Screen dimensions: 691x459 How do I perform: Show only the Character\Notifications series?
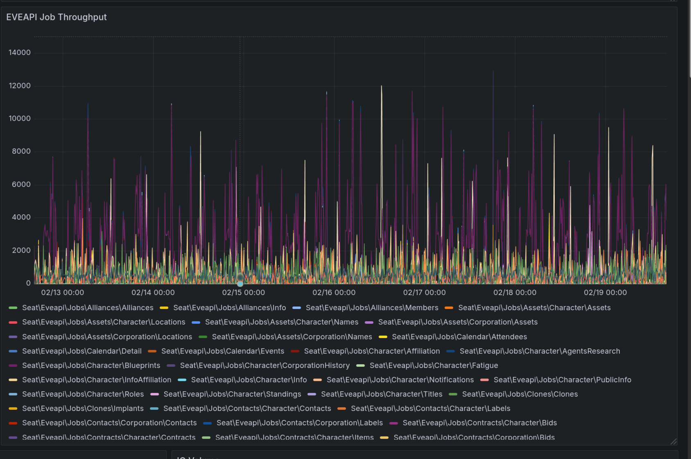400,380
